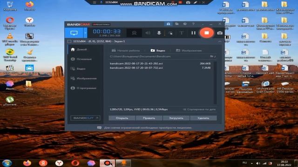This screenshot has height=167, width=298.
Task: Open the Atom desktop shortcut
Action: coord(10,85)
